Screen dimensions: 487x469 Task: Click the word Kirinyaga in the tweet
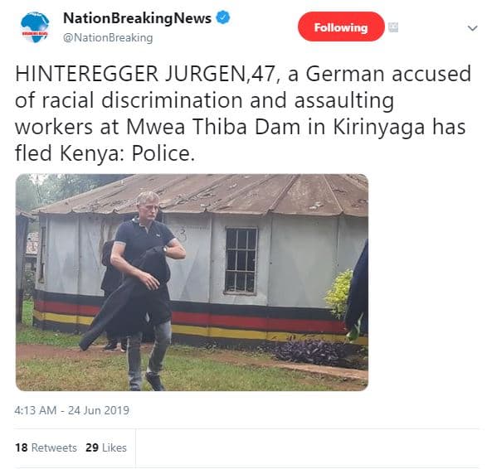click(x=379, y=128)
